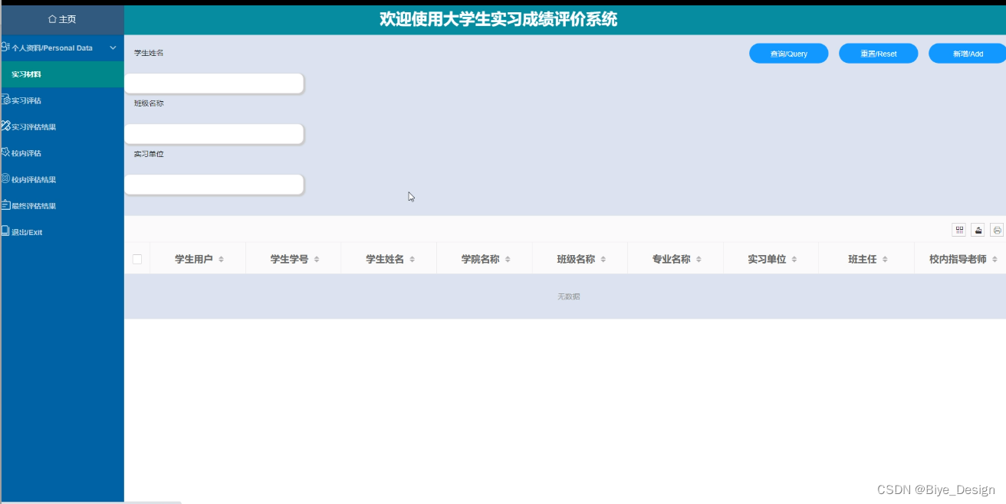Click the 欢迎使用大学生实习成绩评价系统 title
This screenshot has height=504, width=1006.
click(x=498, y=20)
